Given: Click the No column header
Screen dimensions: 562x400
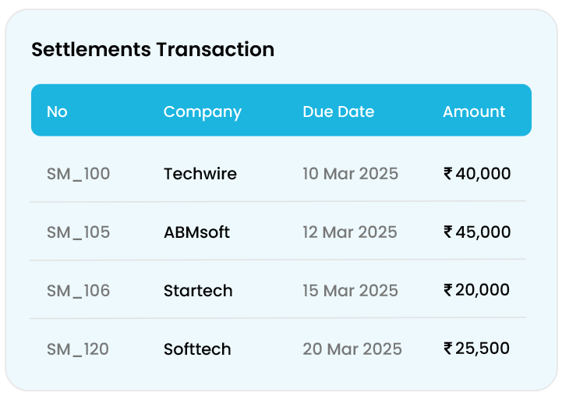Looking at the screenshot, I should (57, 112).
